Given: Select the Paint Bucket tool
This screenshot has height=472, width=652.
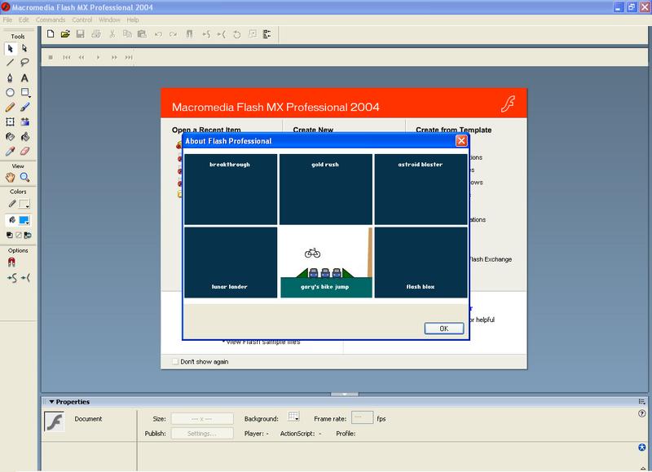Looking at the screenshot, I should pos(24,137).
